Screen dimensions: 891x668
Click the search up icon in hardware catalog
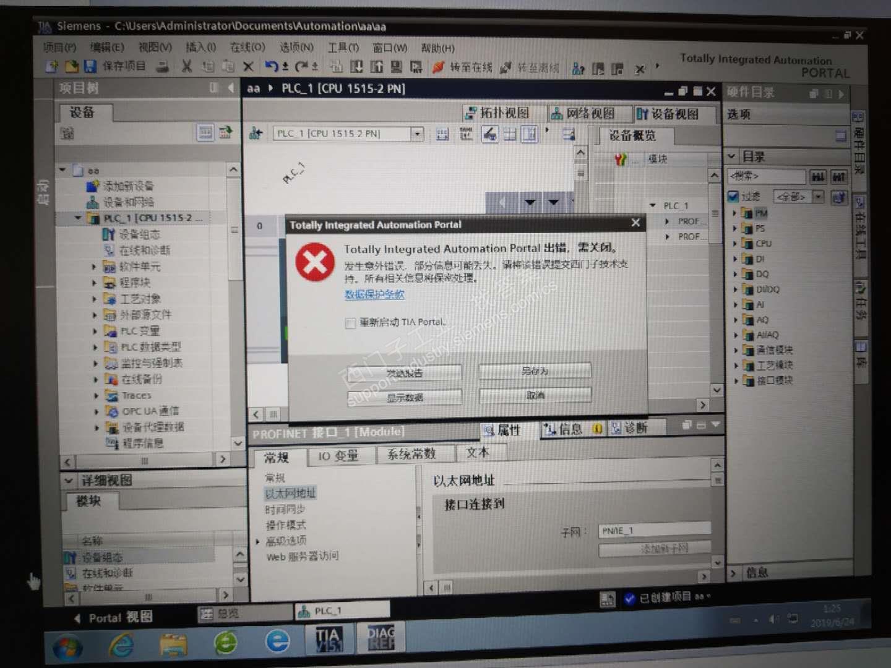(838, 177)
